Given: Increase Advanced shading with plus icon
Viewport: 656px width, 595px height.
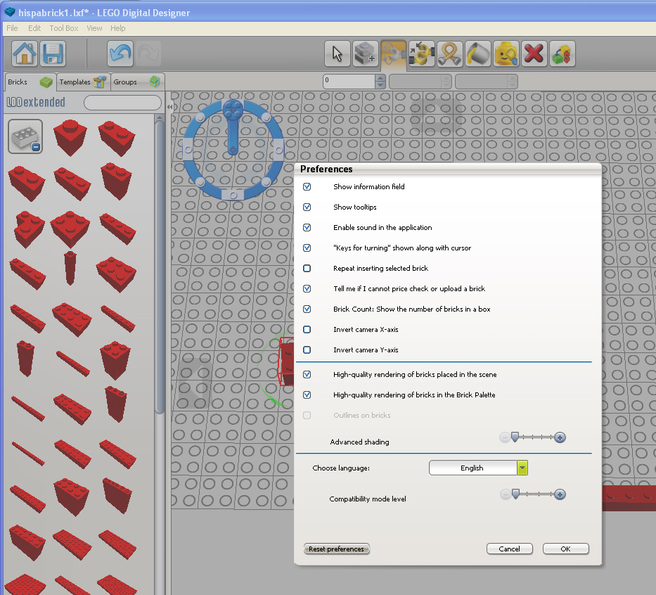Looking at the screenshot, I should (560, 437).
